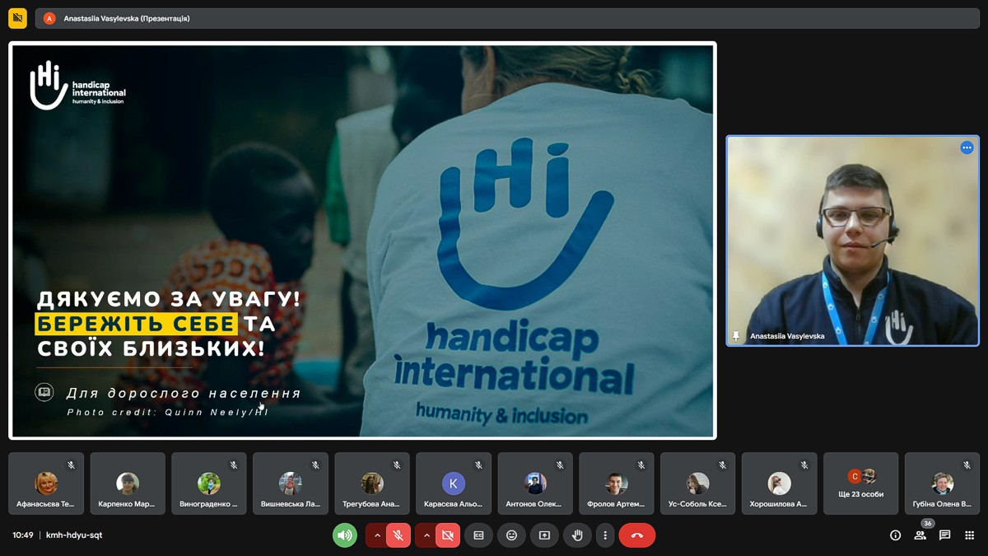Open the three-dot more options menu in call bar
Image resolution: width=988 pixels, height=556 pixels.
pyautogui.click(x=605, y=535)
